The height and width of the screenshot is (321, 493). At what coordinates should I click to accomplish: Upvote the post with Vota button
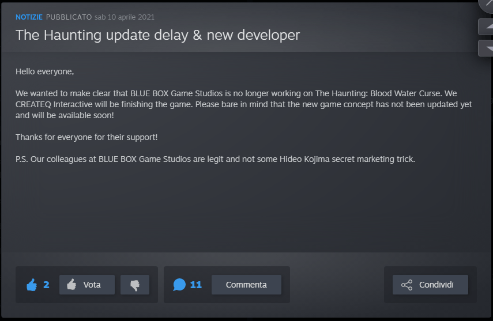[87, 285]
